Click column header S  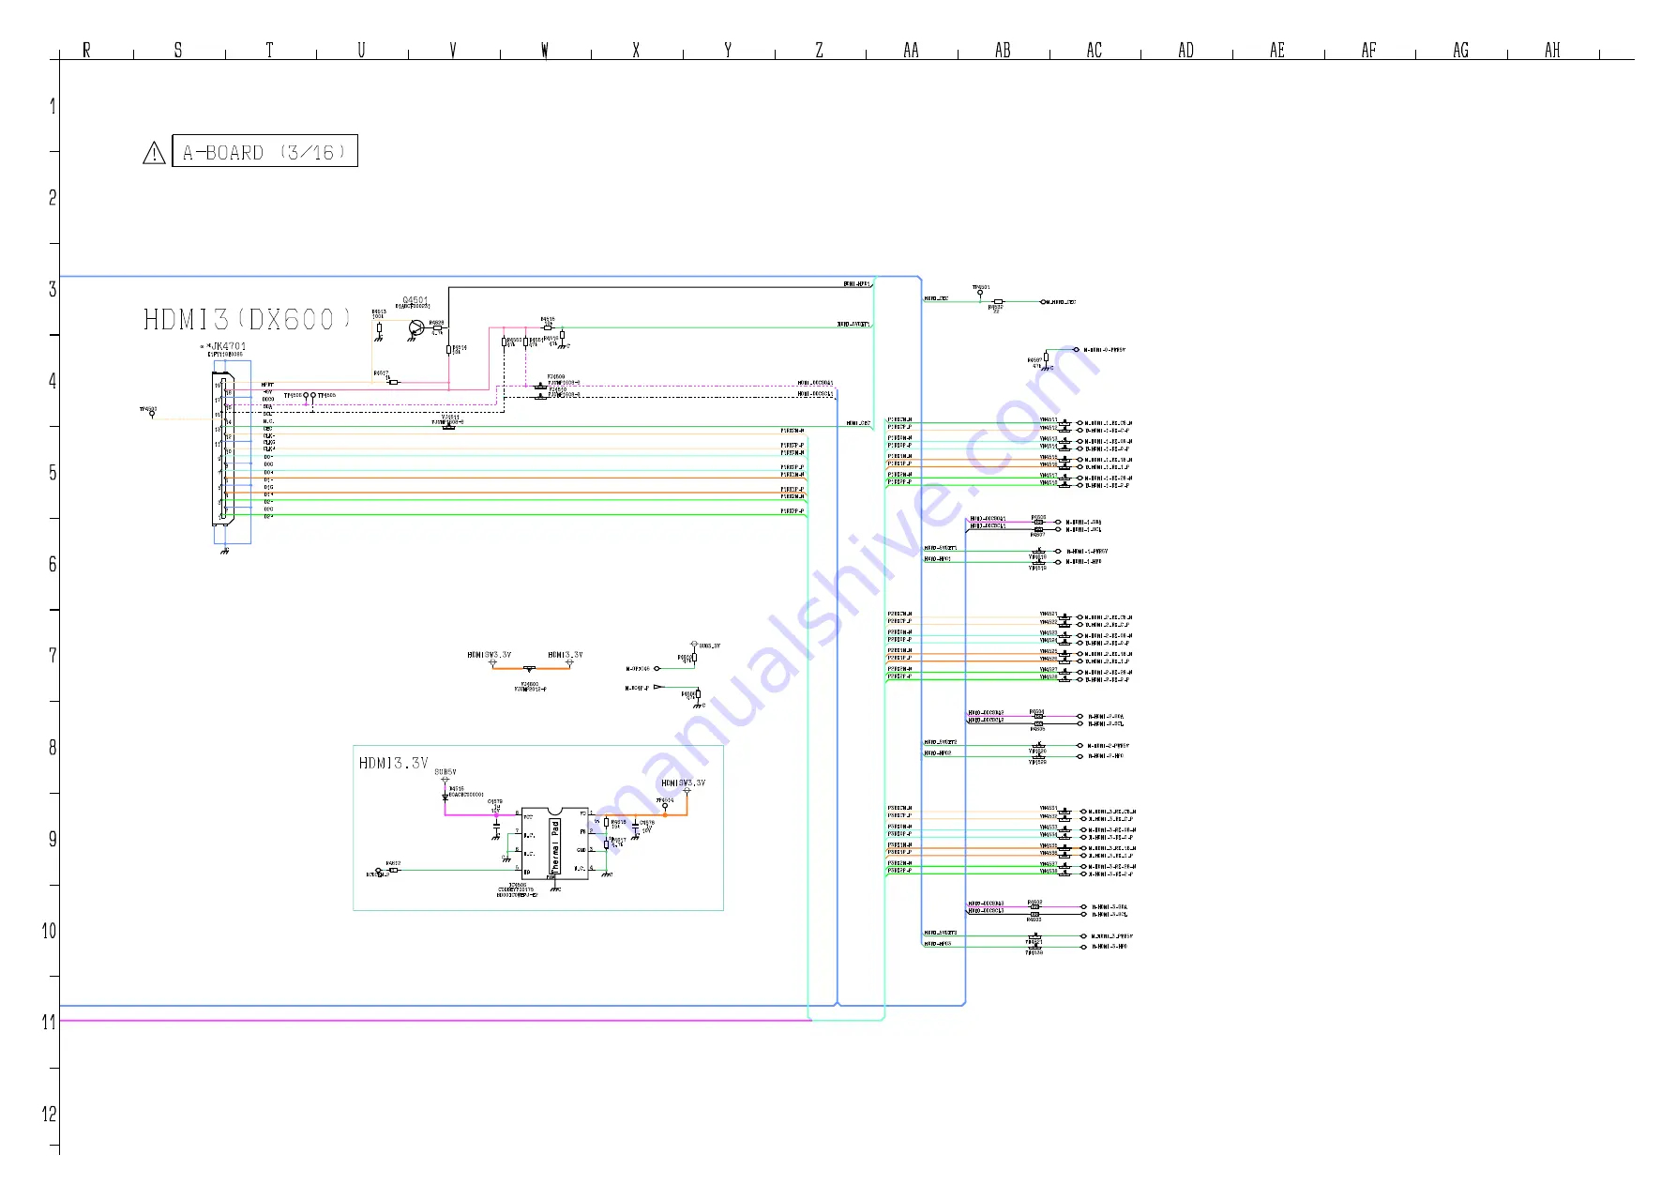pyautogui.click(x=178, y=50)
